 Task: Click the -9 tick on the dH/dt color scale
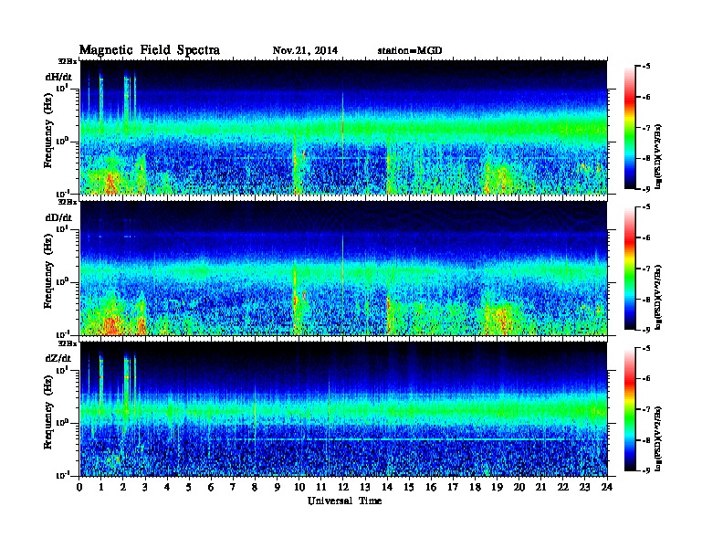(x=646, y=189)
